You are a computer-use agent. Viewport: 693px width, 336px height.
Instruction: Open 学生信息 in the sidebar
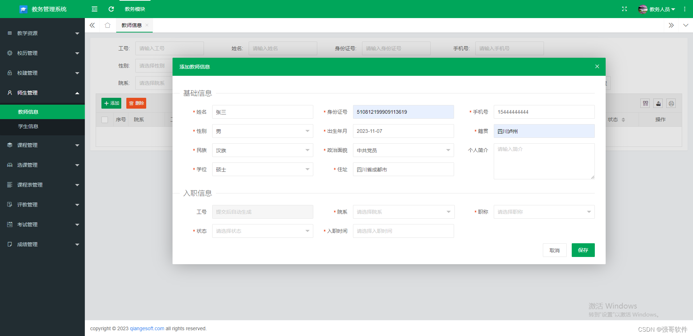[42, 126]
